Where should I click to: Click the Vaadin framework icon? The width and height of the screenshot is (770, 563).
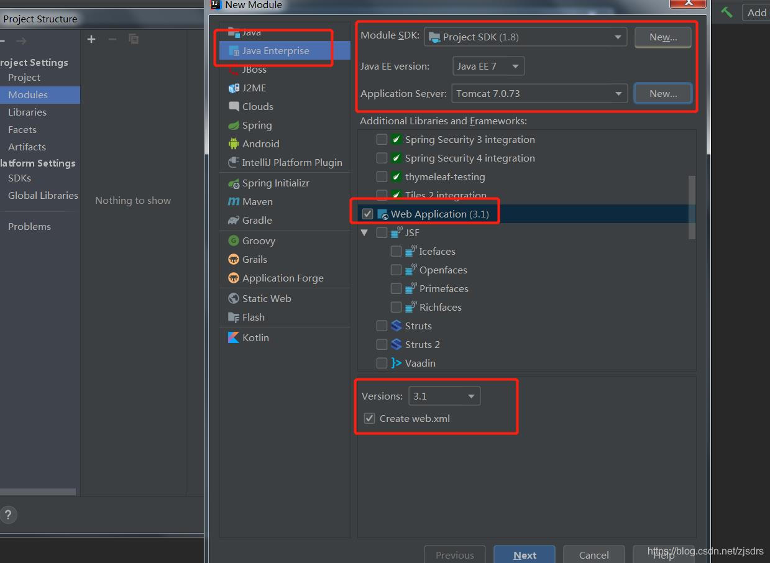coord(396,364)
